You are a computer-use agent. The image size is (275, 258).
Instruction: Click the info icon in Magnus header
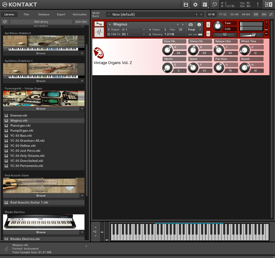199,25
